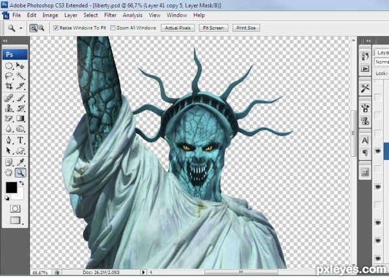Select the Sponge tool
Image resolution: width=389 pixels, height=278 pixels.
[20, 128]
